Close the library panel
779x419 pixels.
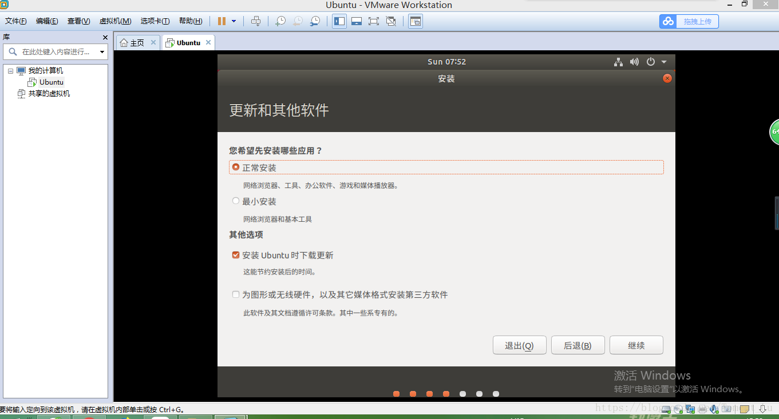click(x=105, y=37)
